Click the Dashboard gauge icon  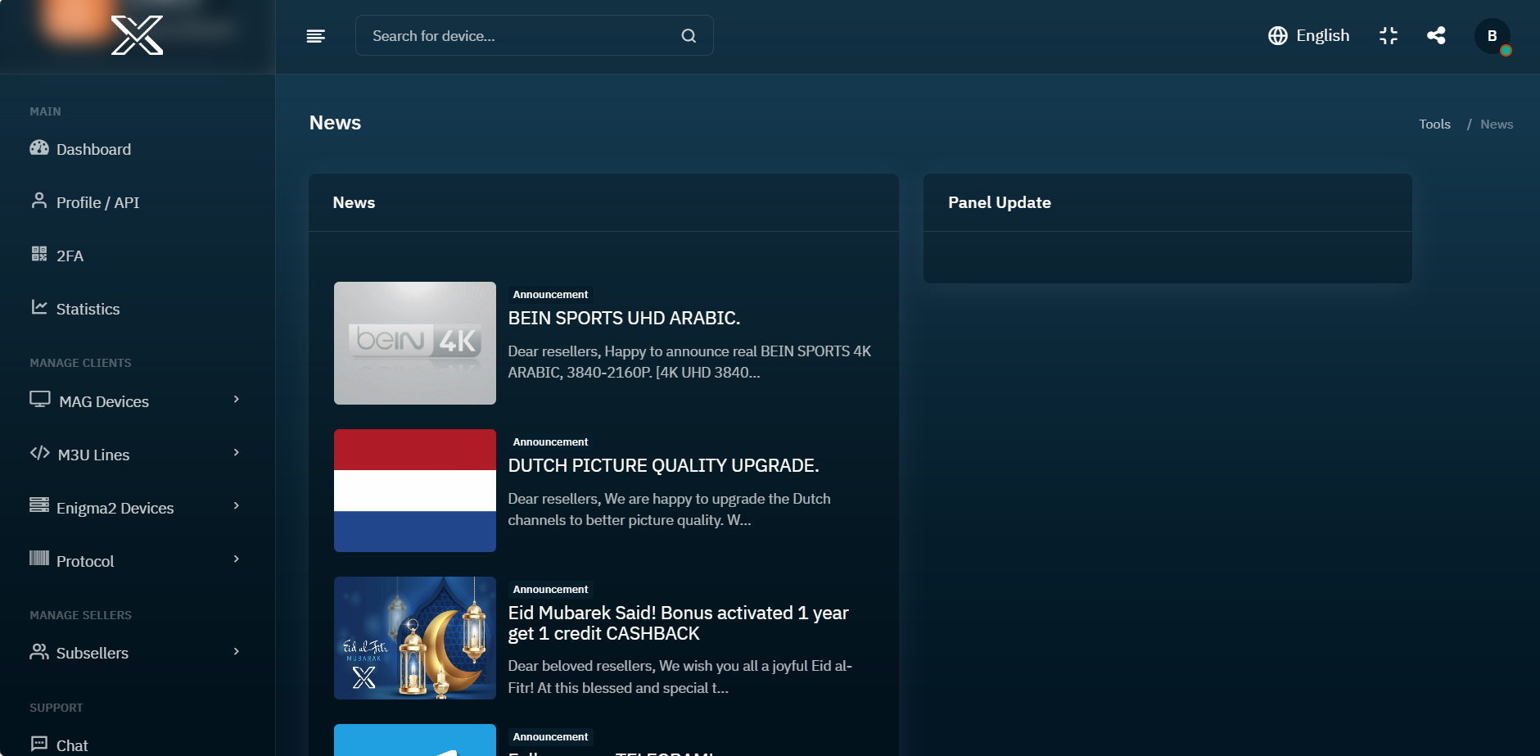point(39,148)
